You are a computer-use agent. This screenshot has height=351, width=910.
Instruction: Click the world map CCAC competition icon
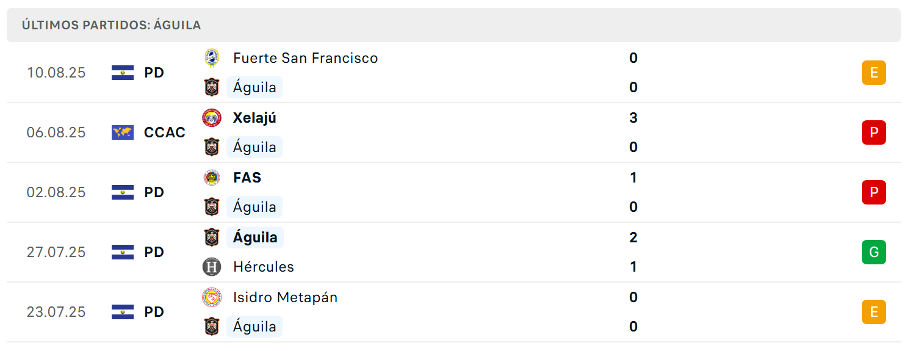pos(123,132)
